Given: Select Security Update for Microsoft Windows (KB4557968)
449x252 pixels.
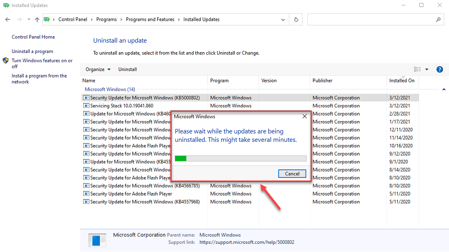Looking at the screenshot, I should 145,202.
